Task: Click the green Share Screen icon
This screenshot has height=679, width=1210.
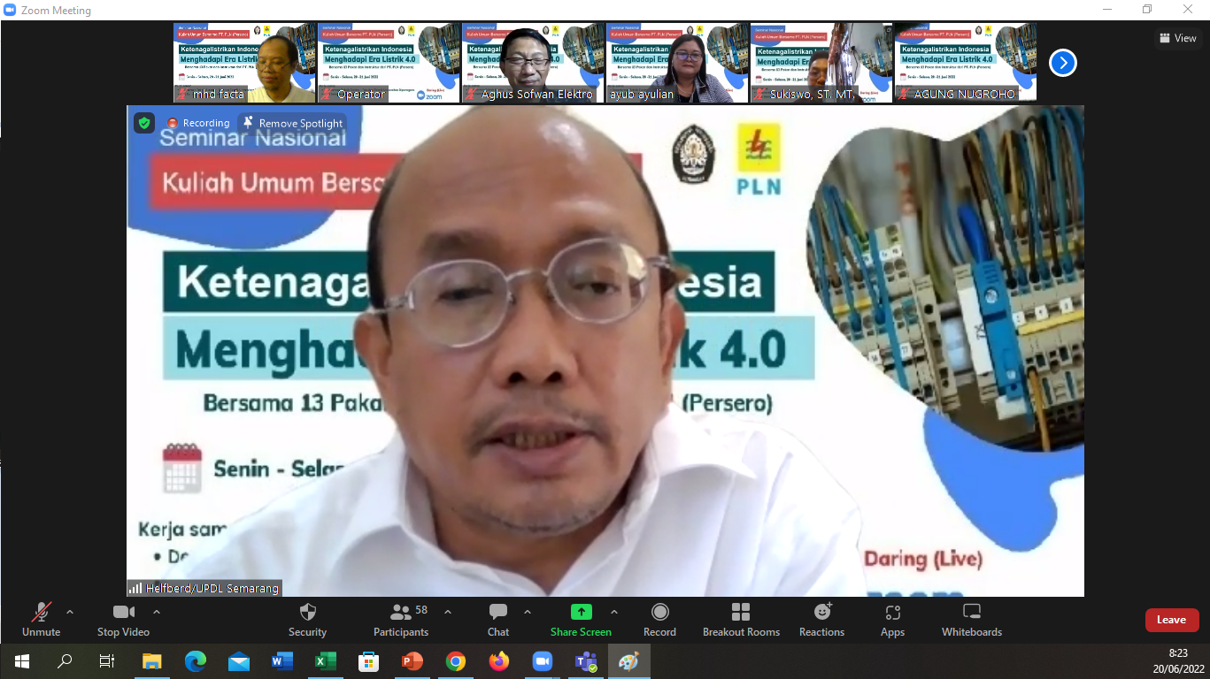Action: tap(581, 612)
